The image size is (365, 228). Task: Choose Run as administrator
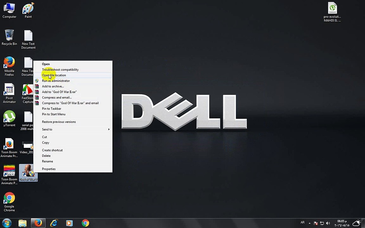(x=73, y=81)
